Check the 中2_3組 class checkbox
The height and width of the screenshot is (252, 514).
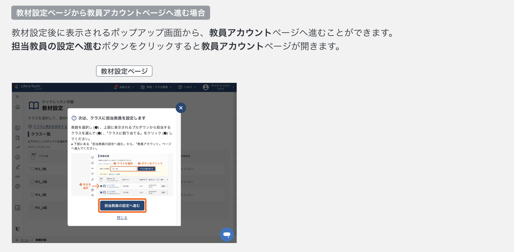click(x=32, y=208)
